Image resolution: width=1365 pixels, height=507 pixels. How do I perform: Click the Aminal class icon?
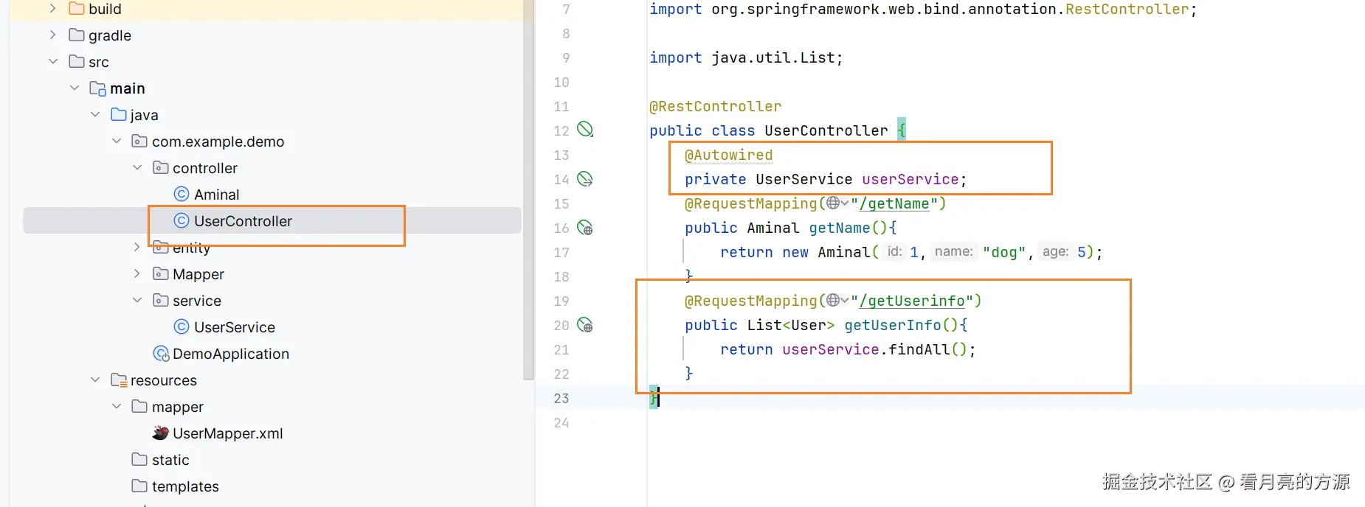pos(182,194)
